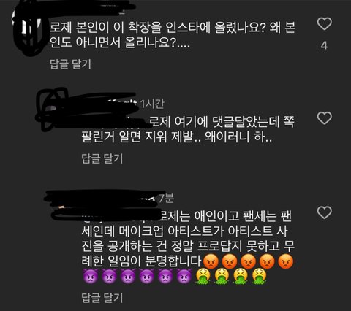Open the redacted username beside 1시간
The height and width of the screenshot is (311, 351).
click(108, 104)
